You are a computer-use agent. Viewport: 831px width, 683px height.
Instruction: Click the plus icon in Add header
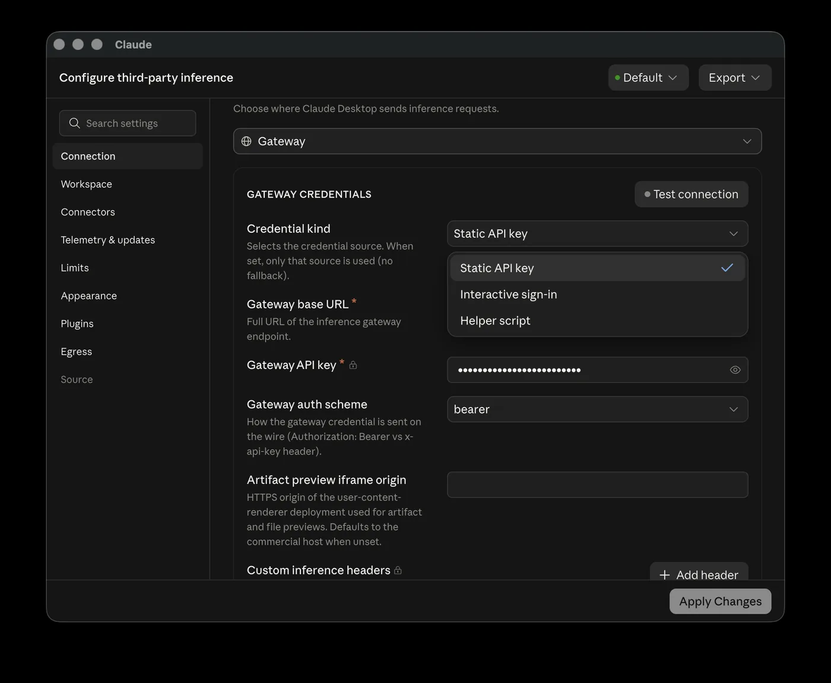665,575
